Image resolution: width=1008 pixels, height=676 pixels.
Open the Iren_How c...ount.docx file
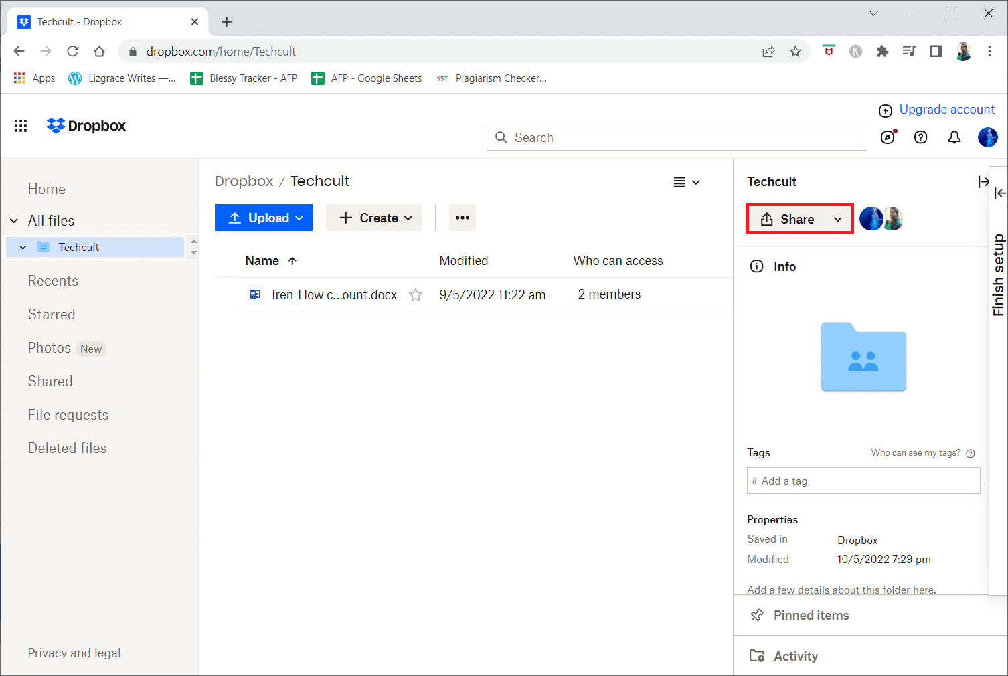[334, 294]
